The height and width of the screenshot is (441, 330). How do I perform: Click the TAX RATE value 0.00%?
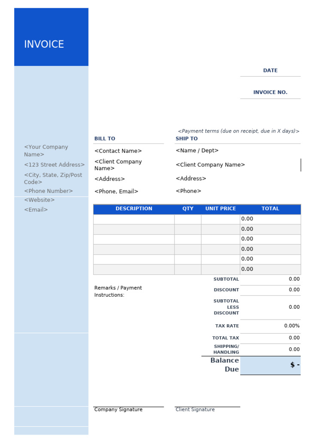[292, 326]
